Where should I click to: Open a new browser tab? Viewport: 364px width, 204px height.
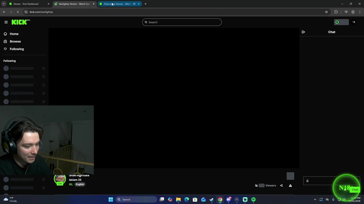(x=146, y=4)
